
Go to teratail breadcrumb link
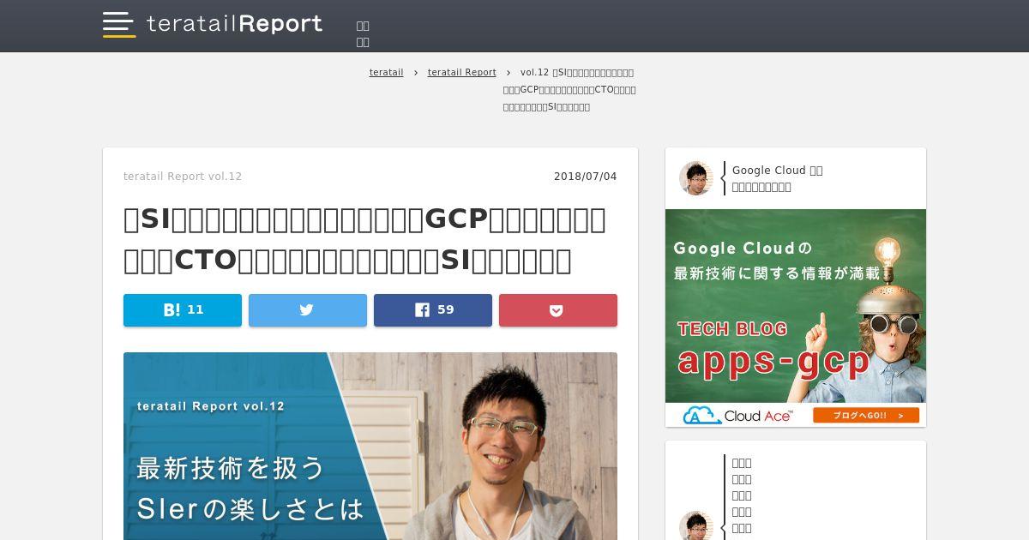point(386,73)
